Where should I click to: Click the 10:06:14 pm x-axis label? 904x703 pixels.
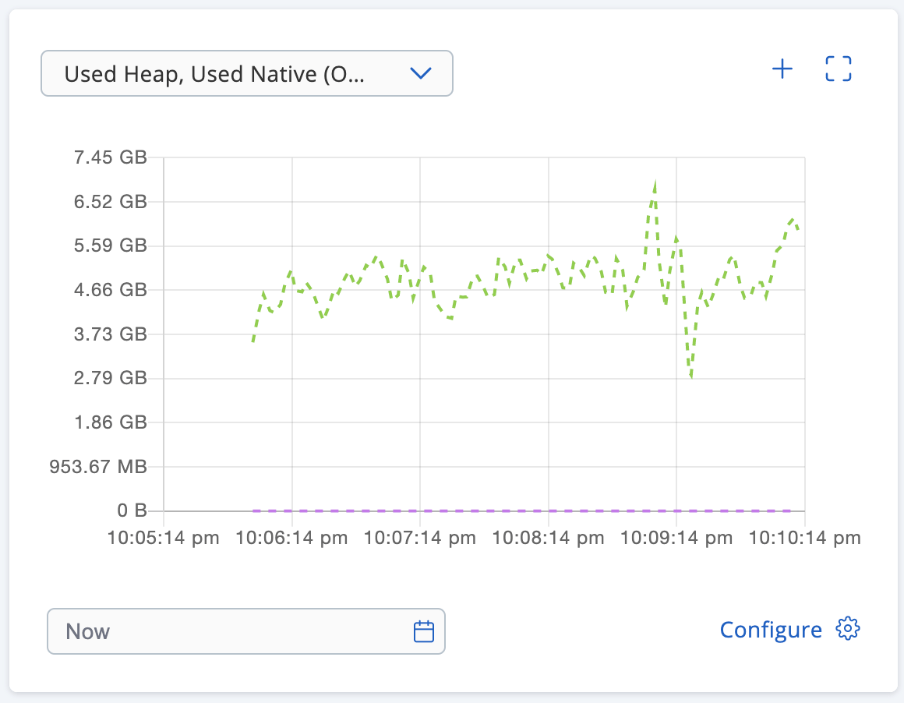[291, 538]
